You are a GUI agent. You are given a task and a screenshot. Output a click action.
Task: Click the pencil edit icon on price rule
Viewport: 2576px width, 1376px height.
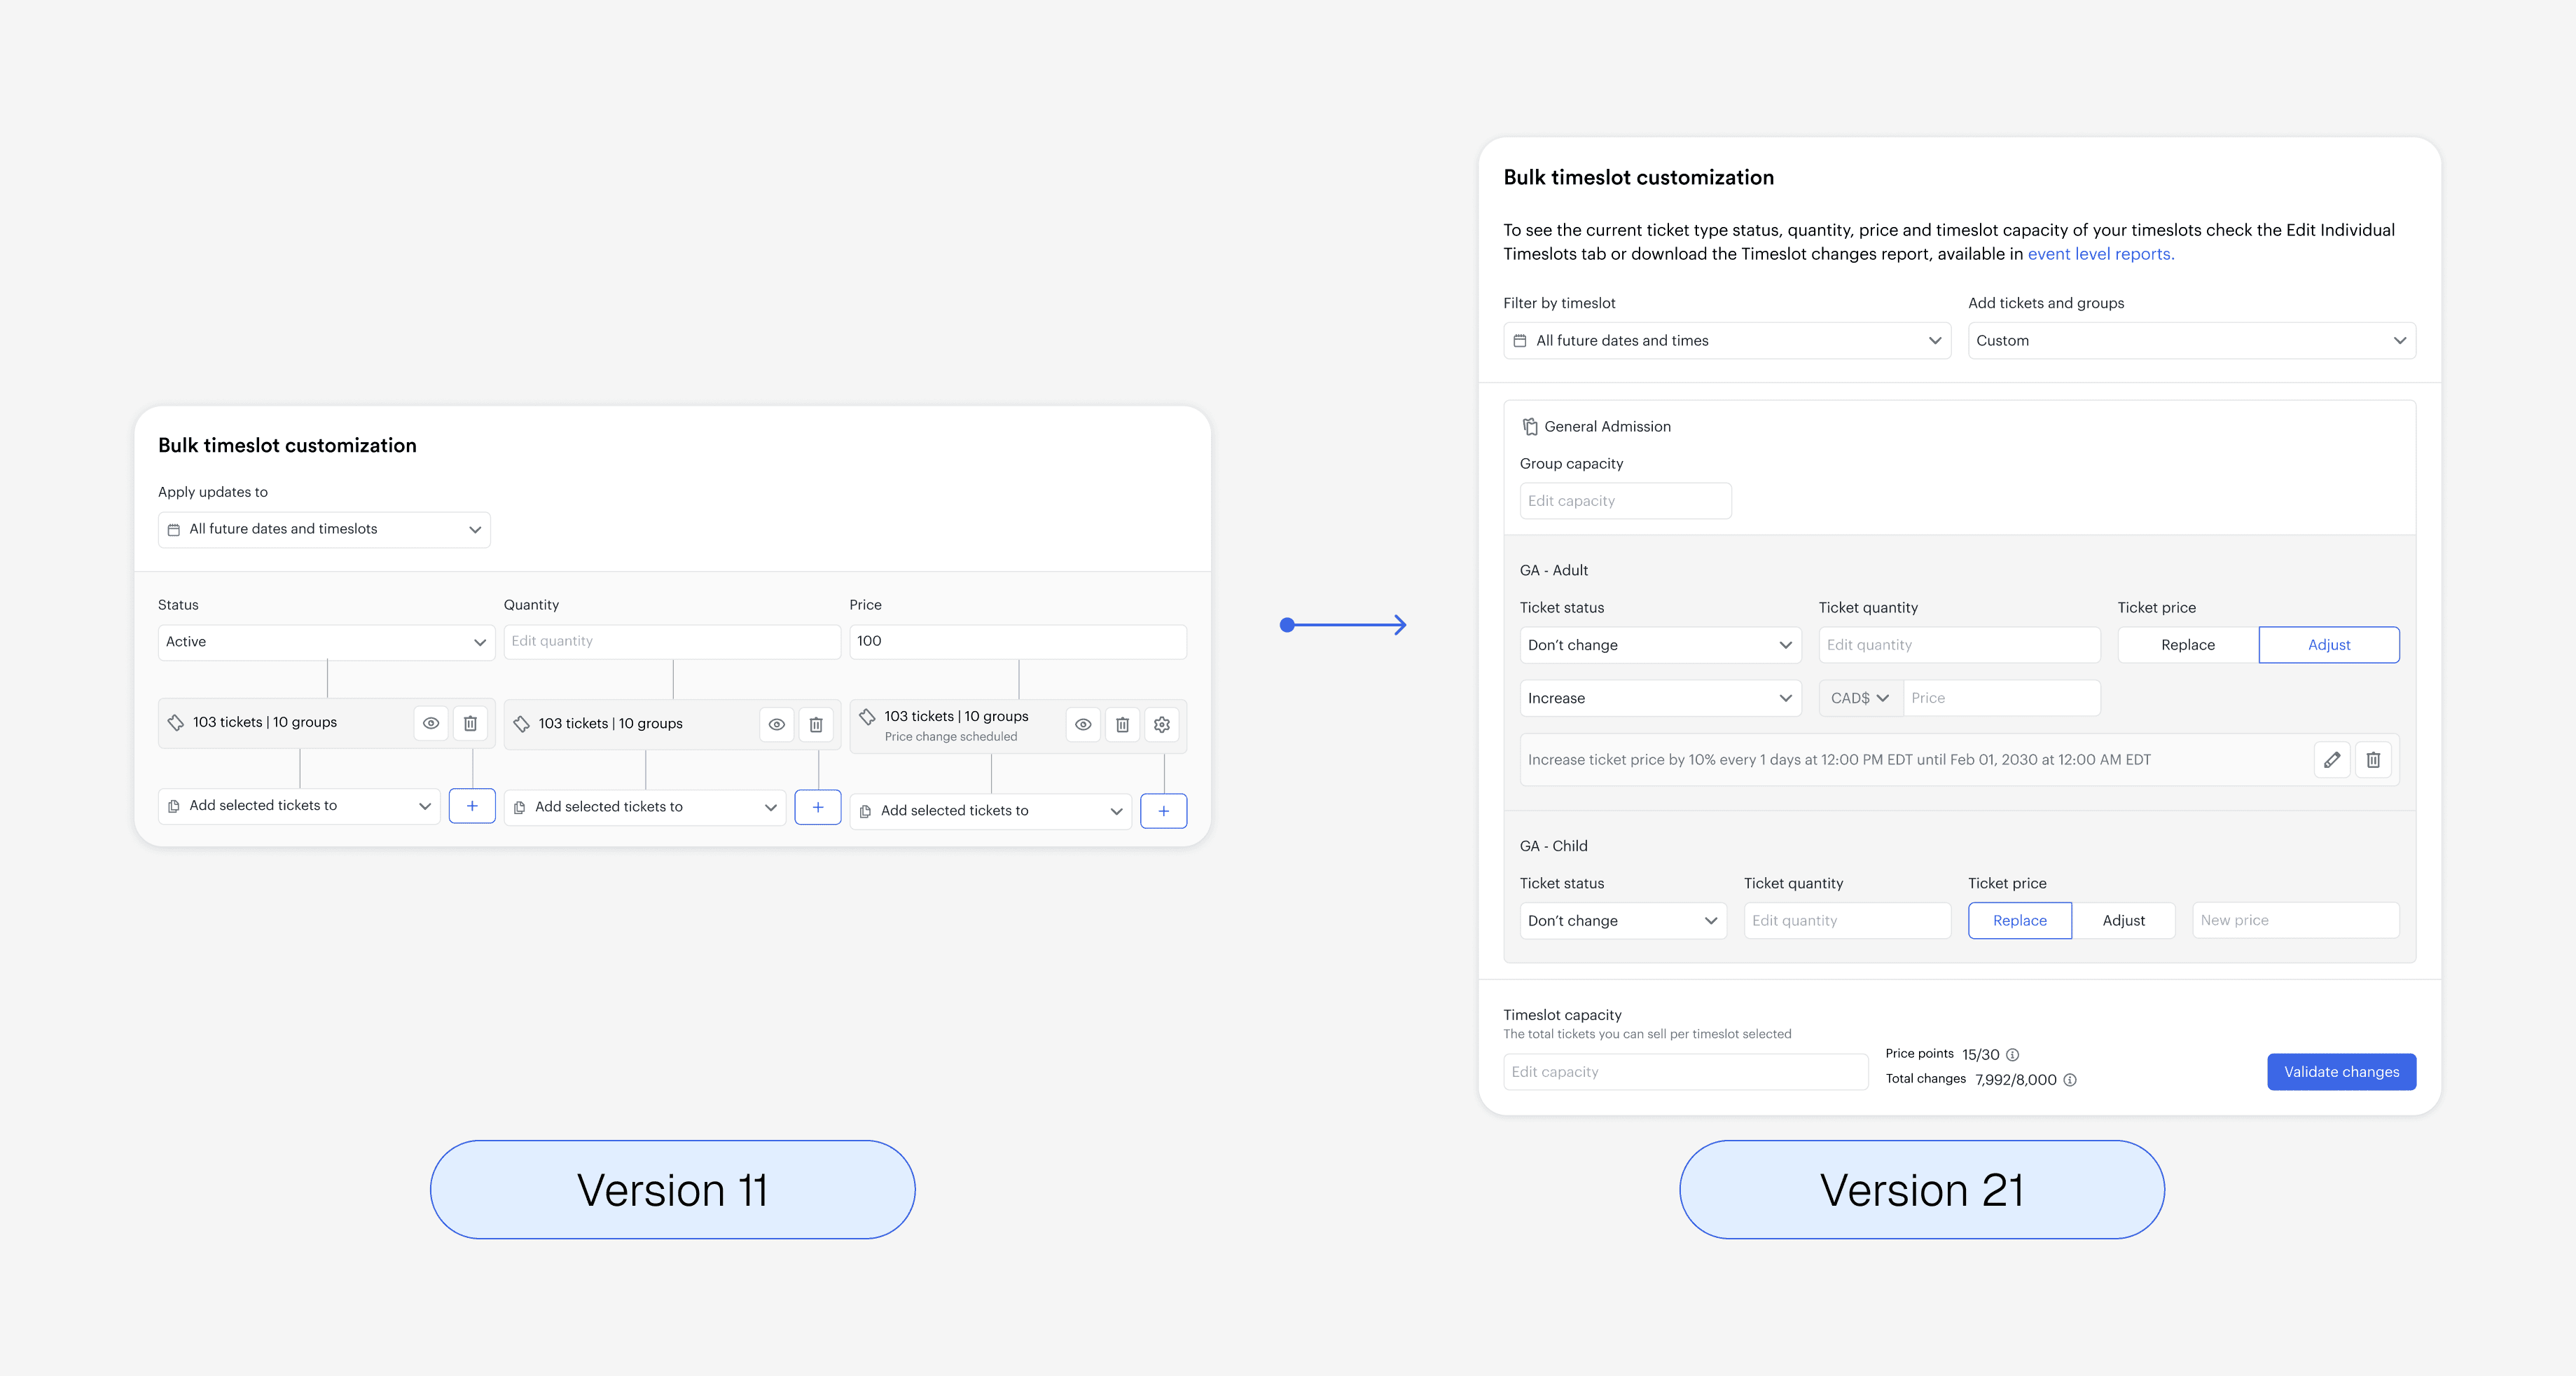tap(2331, 760)
